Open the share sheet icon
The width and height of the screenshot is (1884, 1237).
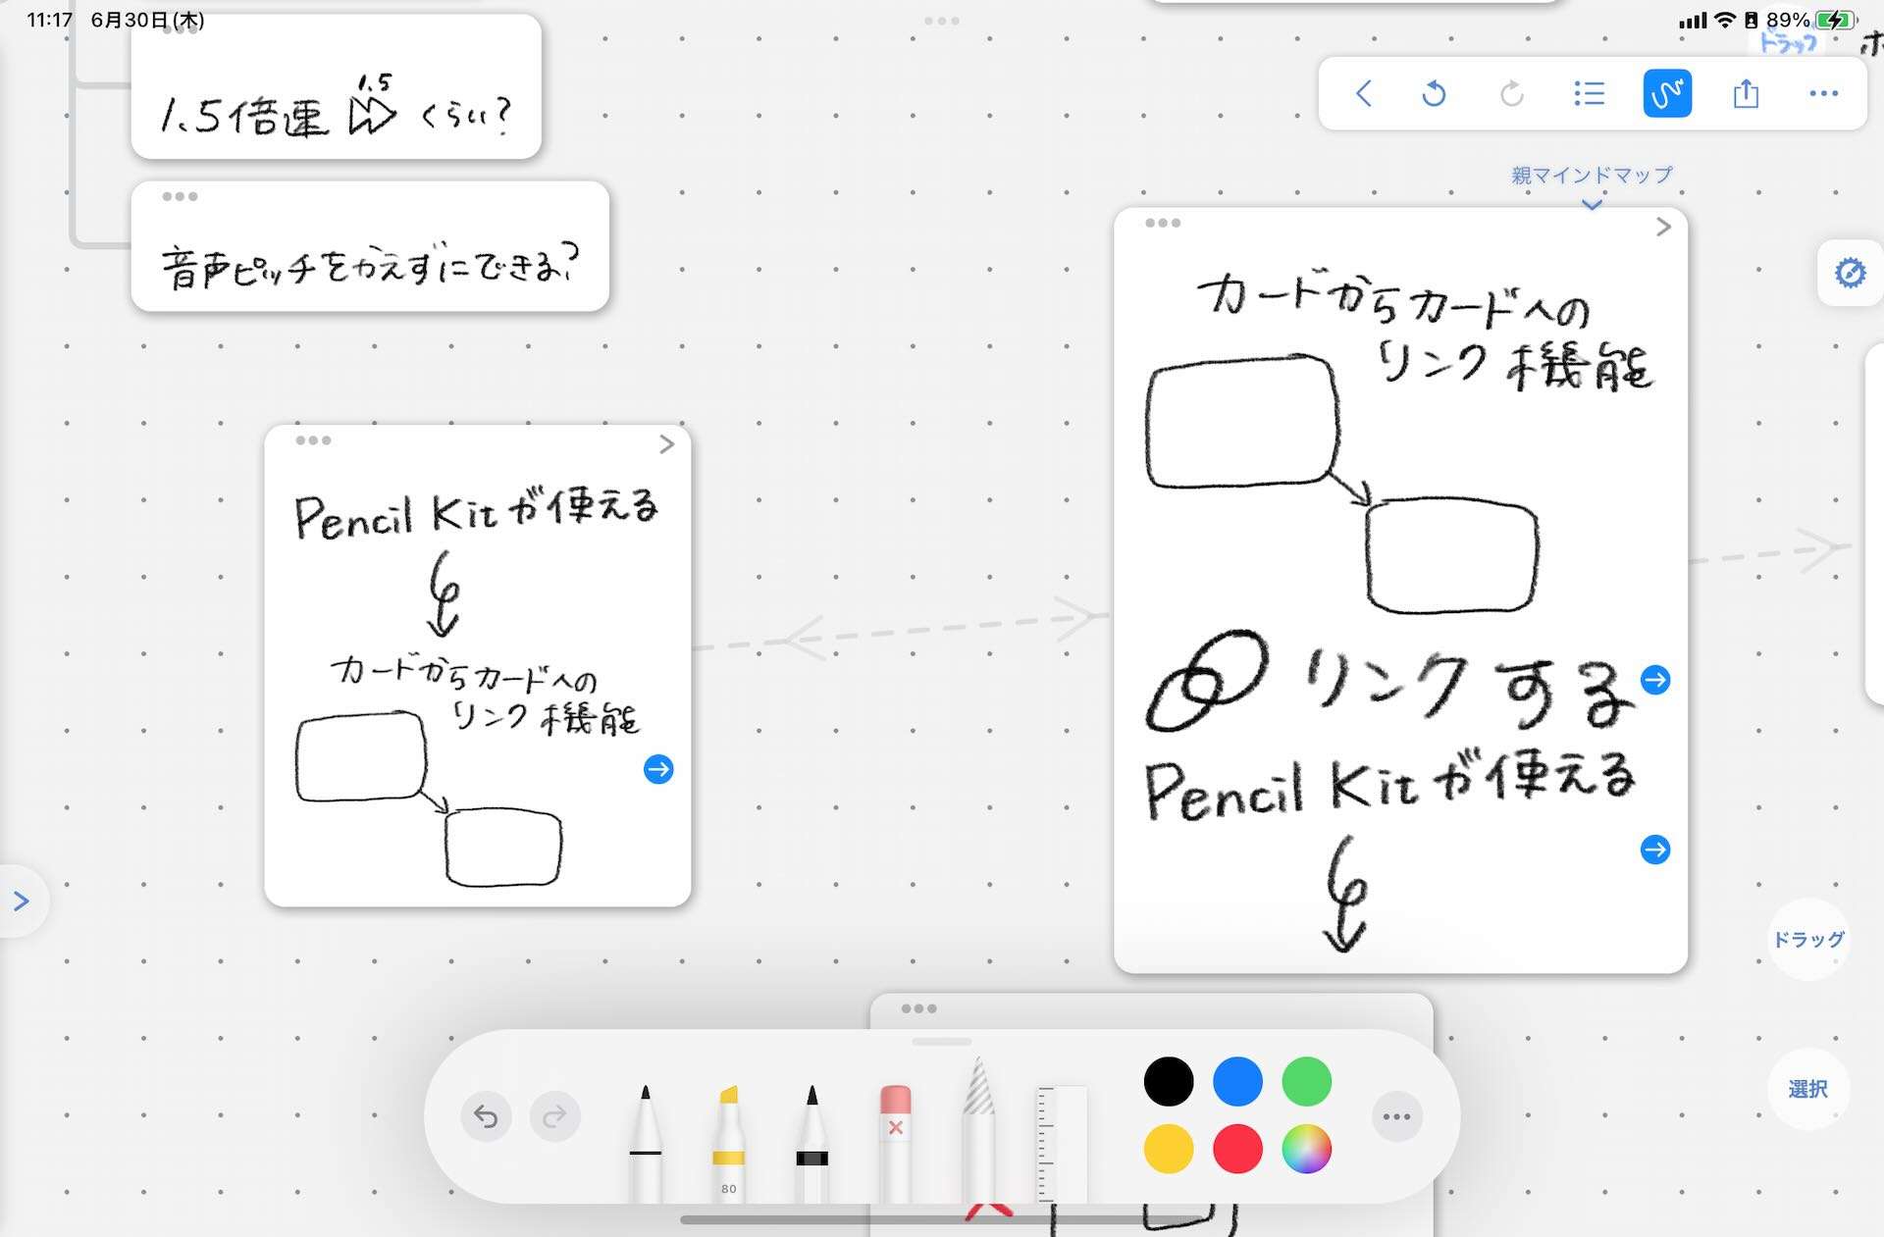click(1746, 94)
